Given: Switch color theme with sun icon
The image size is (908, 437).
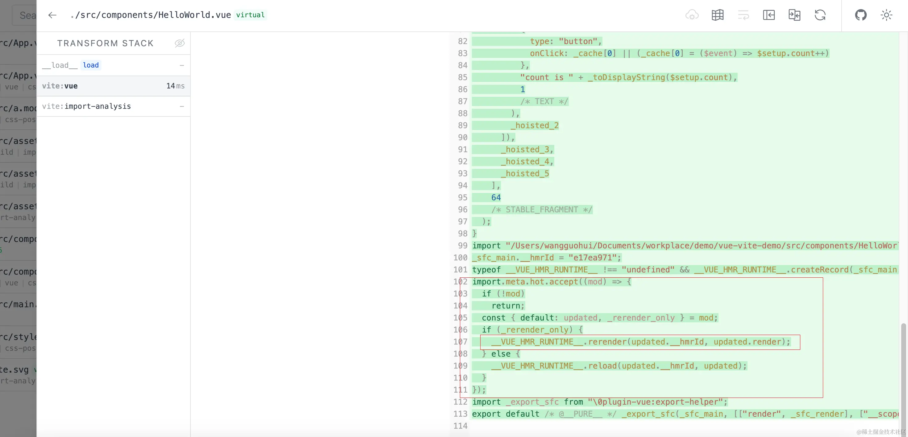Looking at the screenshot, I should click(886, 15).
